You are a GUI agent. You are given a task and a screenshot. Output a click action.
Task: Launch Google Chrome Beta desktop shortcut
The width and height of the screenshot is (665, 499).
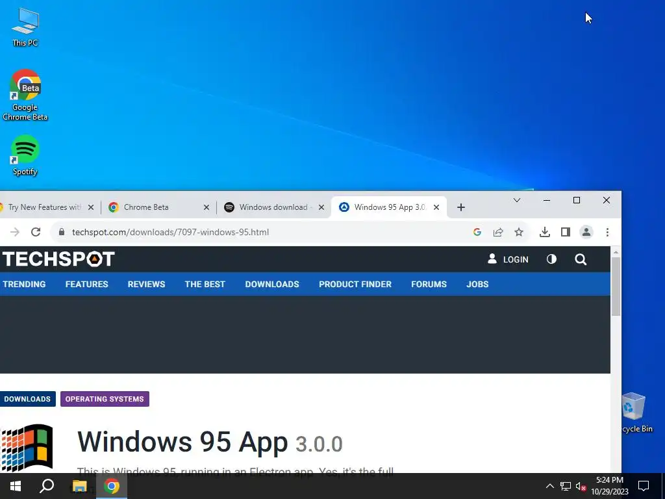tap(25, 95)
